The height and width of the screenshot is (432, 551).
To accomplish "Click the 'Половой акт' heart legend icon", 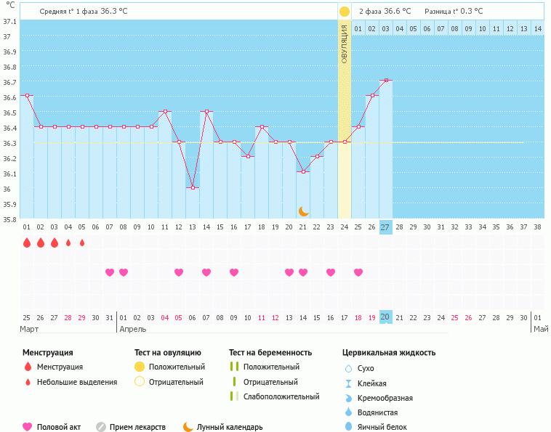I will click(28, 427).
